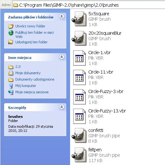Select the 20x20squareBlur brush file icon
165x165 pixels.
[x=79, y=38]
